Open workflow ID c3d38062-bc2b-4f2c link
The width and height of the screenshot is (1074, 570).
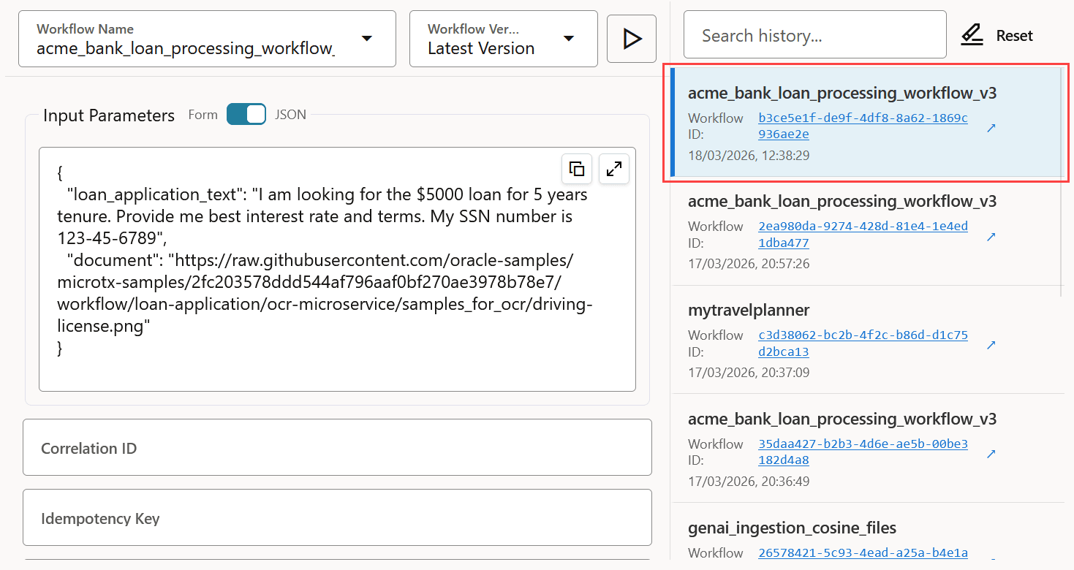coord(863,343)
